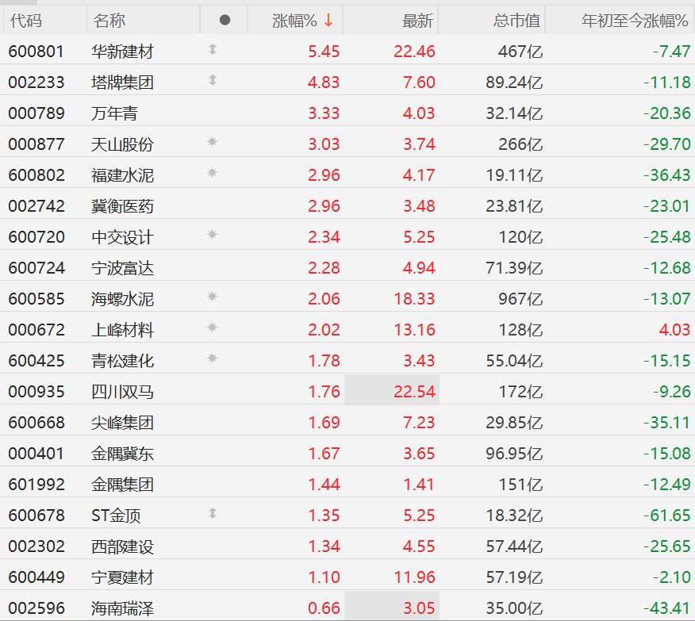The height and width of the screenshot is (621, 695).
Task: Select stock name 金隅集团
Action: click(122, 485)
